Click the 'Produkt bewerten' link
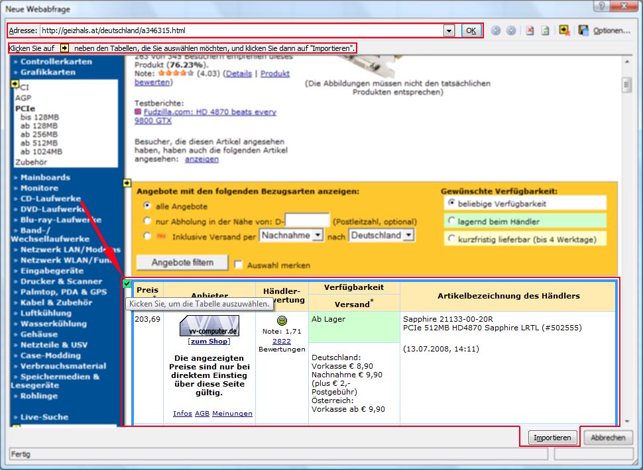 (212, 78)
